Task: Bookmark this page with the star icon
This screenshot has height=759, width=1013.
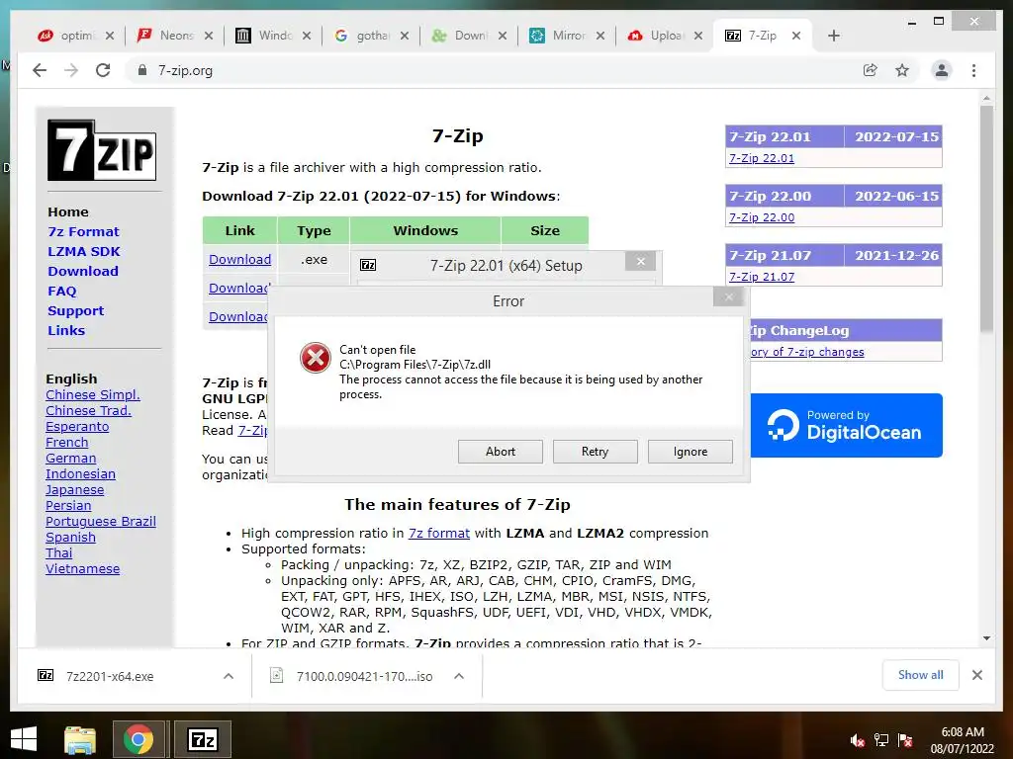Action: [x=902, y=70]
